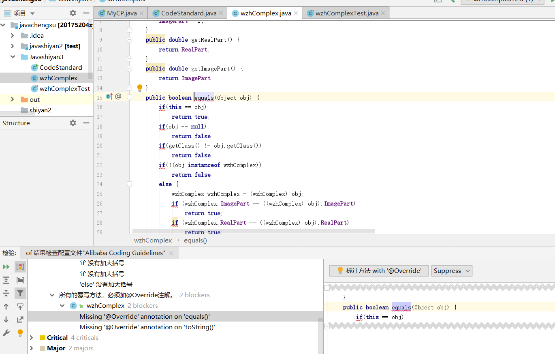Select Missing '@Override' annotation on 'toString()'
The height and width of the screenshot is (354, 555).
click(x=147, y=327)
